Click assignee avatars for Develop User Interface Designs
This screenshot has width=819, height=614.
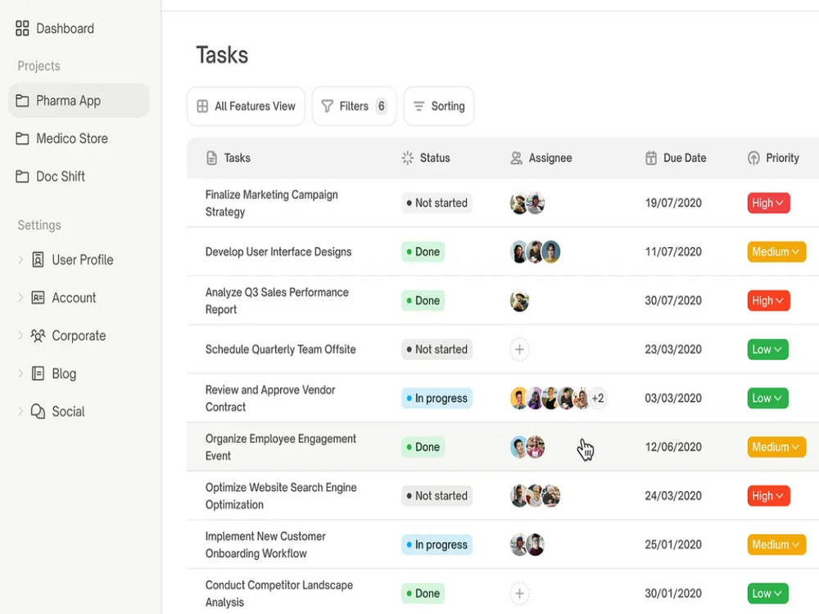click(535, 251)
